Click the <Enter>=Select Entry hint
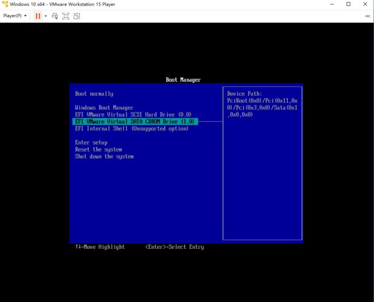This screenshot has width=374, height=302. coord(174,247)
